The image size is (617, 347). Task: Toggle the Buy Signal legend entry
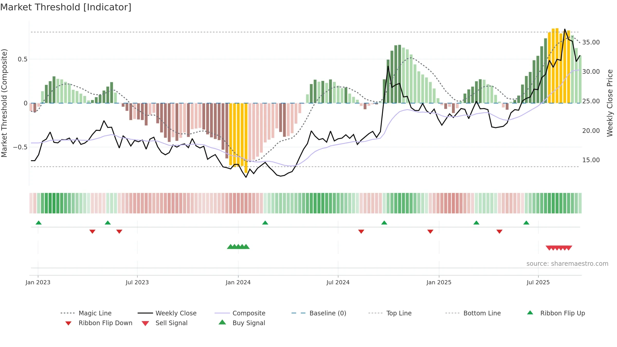click(x=242, y=323)
